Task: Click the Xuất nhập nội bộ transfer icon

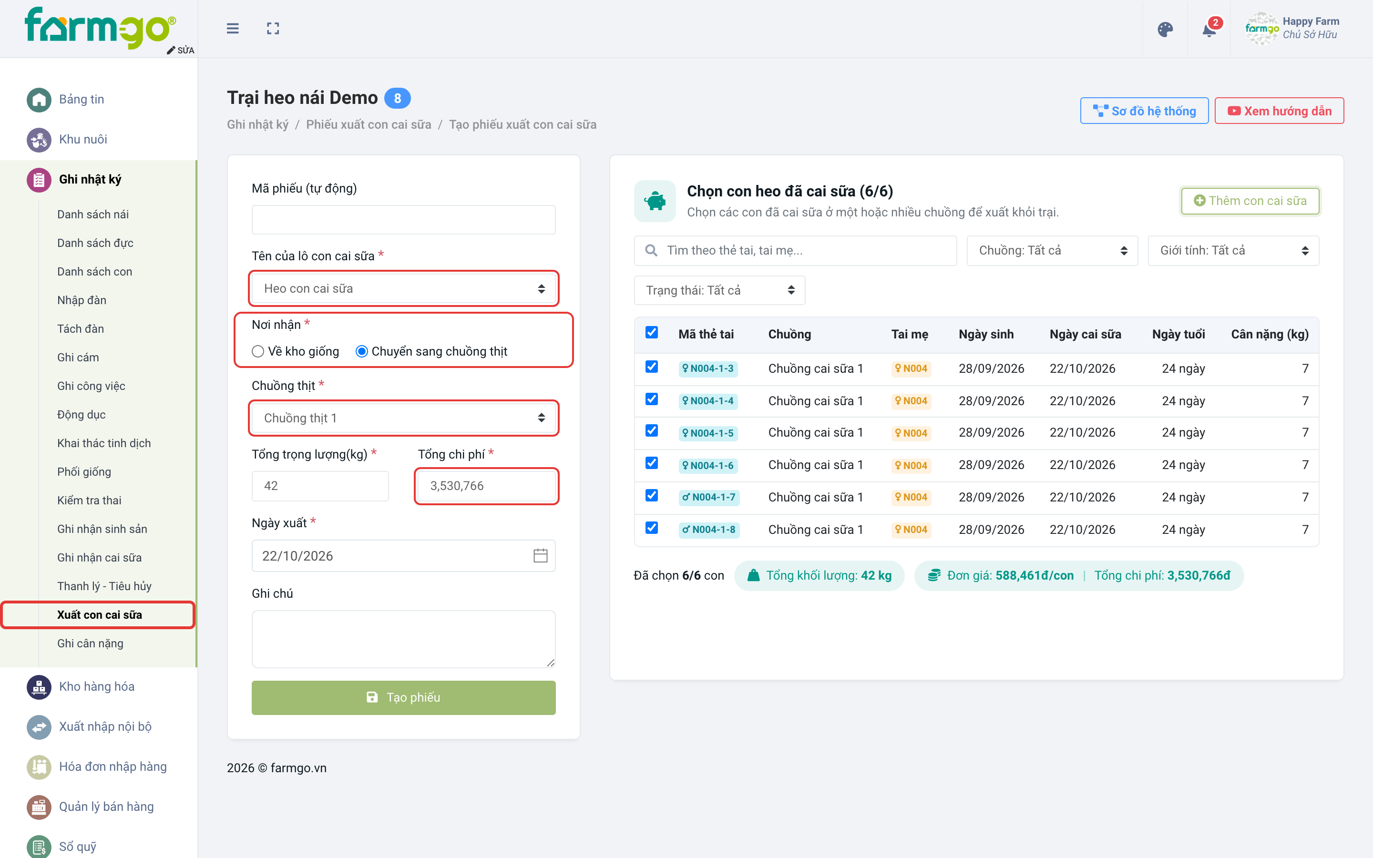Action: (x=39, y=727)
